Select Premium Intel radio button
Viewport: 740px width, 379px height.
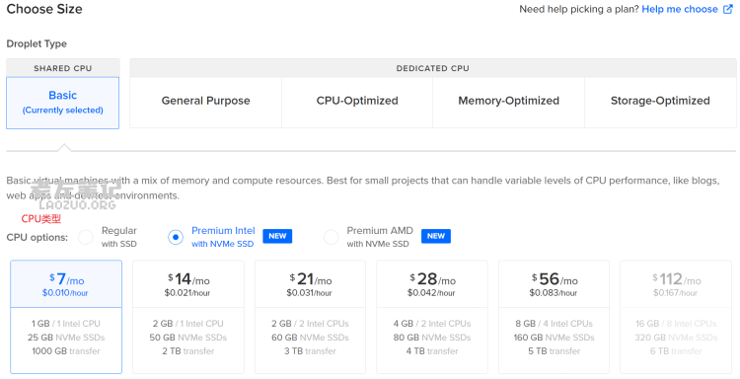[176, 237]
